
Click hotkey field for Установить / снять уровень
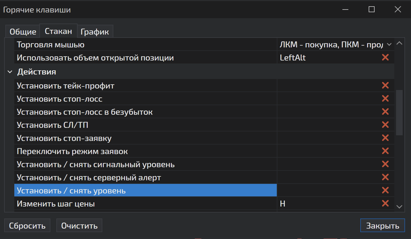[327, 190]
